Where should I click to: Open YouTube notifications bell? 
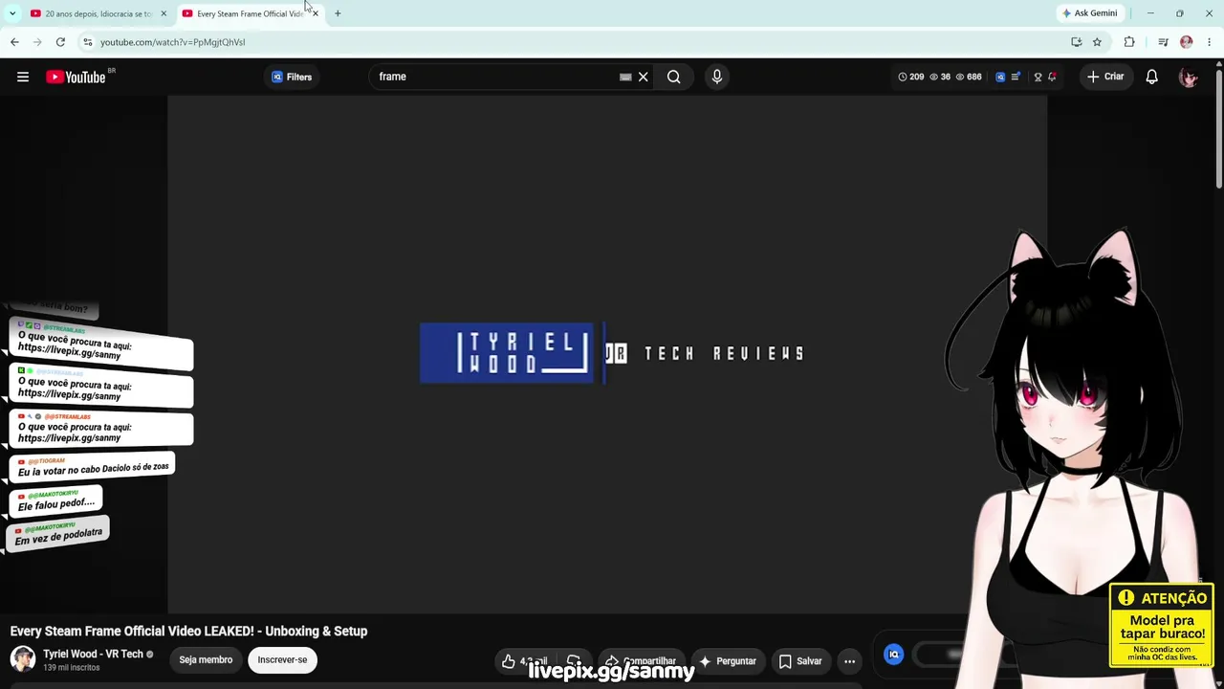point(1152,77)
